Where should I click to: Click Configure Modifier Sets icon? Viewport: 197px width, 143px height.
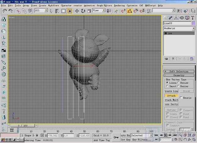tap(192, 59)
